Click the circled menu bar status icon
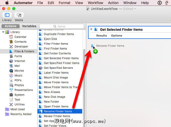The width and height of the screenshot is (171, 127). [x=160, y=3]
